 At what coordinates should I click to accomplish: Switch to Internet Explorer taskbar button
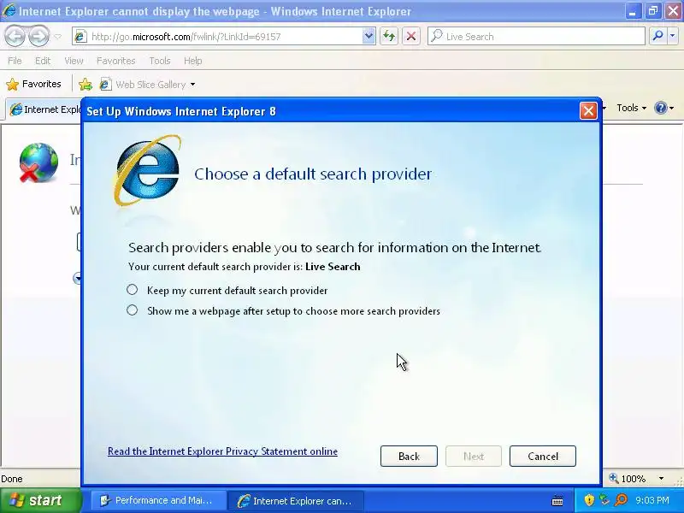click(296, 501)
